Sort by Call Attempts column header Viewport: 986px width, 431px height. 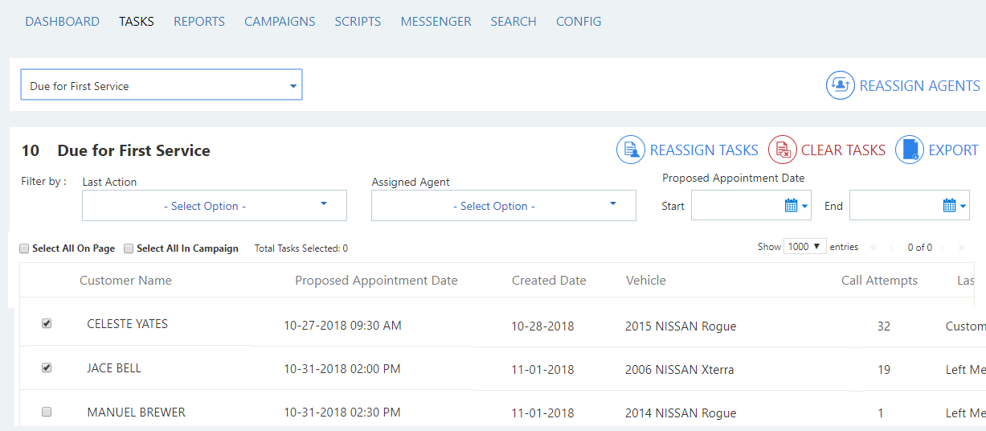click(879, 281)
